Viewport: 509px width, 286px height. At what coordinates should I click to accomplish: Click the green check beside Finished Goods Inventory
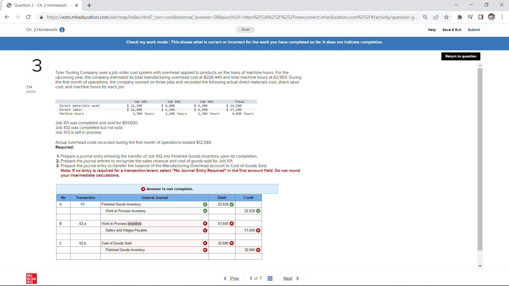pyautogui.click(x=205, y=204)
